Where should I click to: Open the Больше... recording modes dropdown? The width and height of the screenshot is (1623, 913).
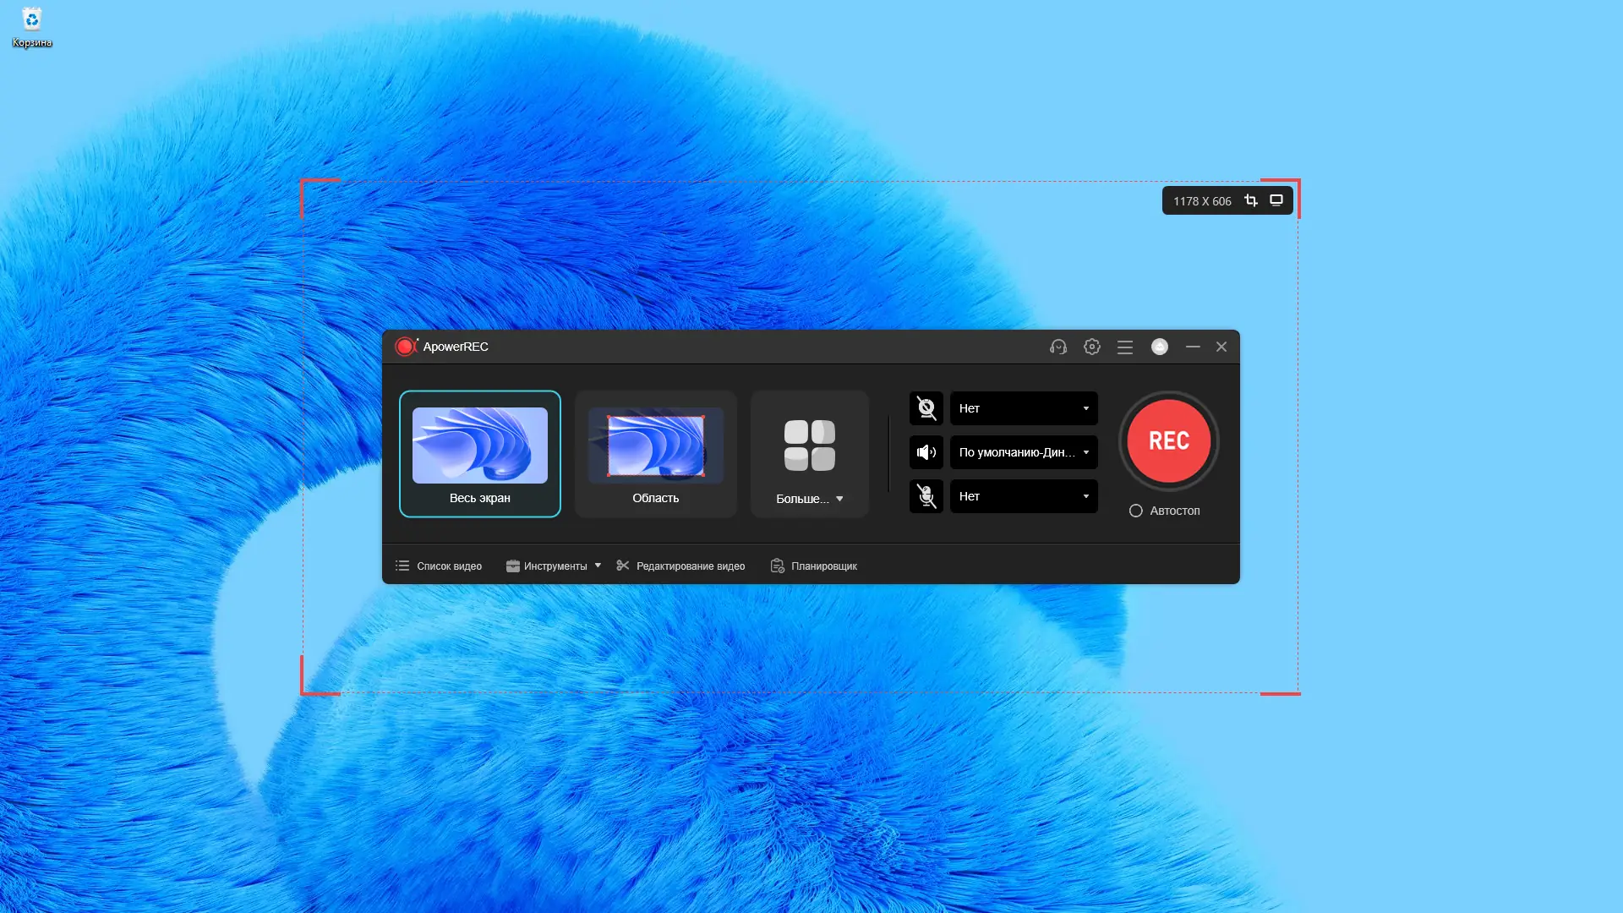(x=810, y=498)
